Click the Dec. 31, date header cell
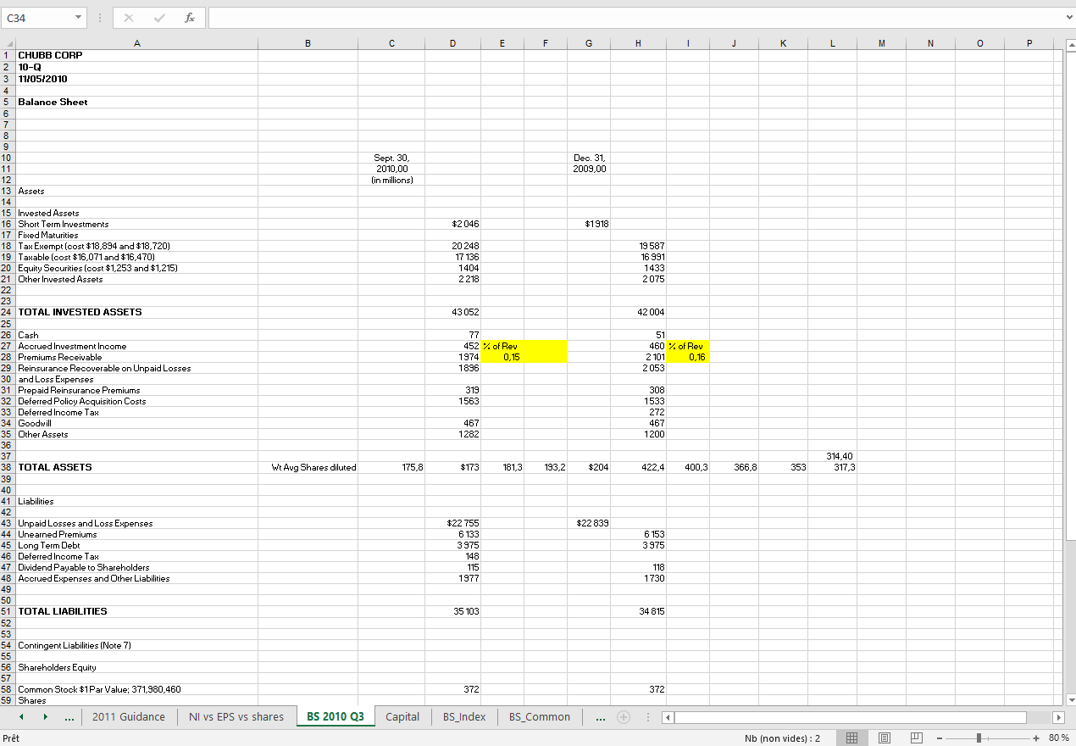 coord(589,157)
